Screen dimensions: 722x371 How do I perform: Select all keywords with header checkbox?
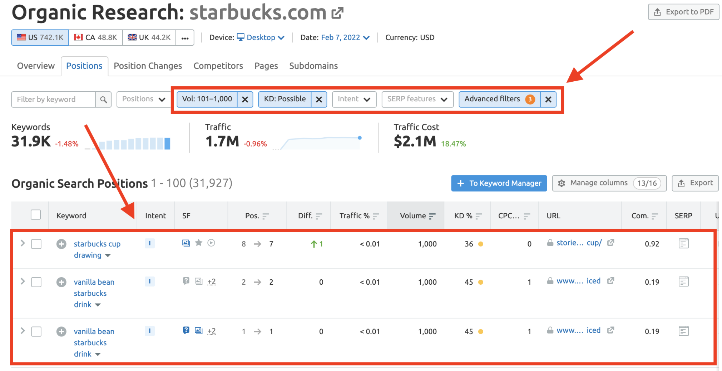click(x=36, y=215)
